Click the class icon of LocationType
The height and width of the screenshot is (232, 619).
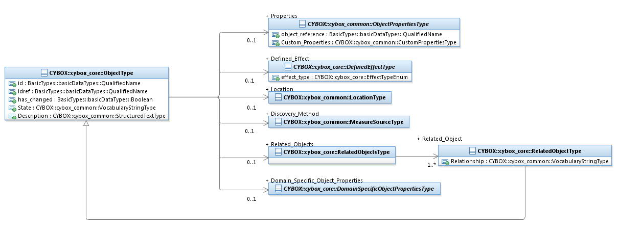click(278, 97)
